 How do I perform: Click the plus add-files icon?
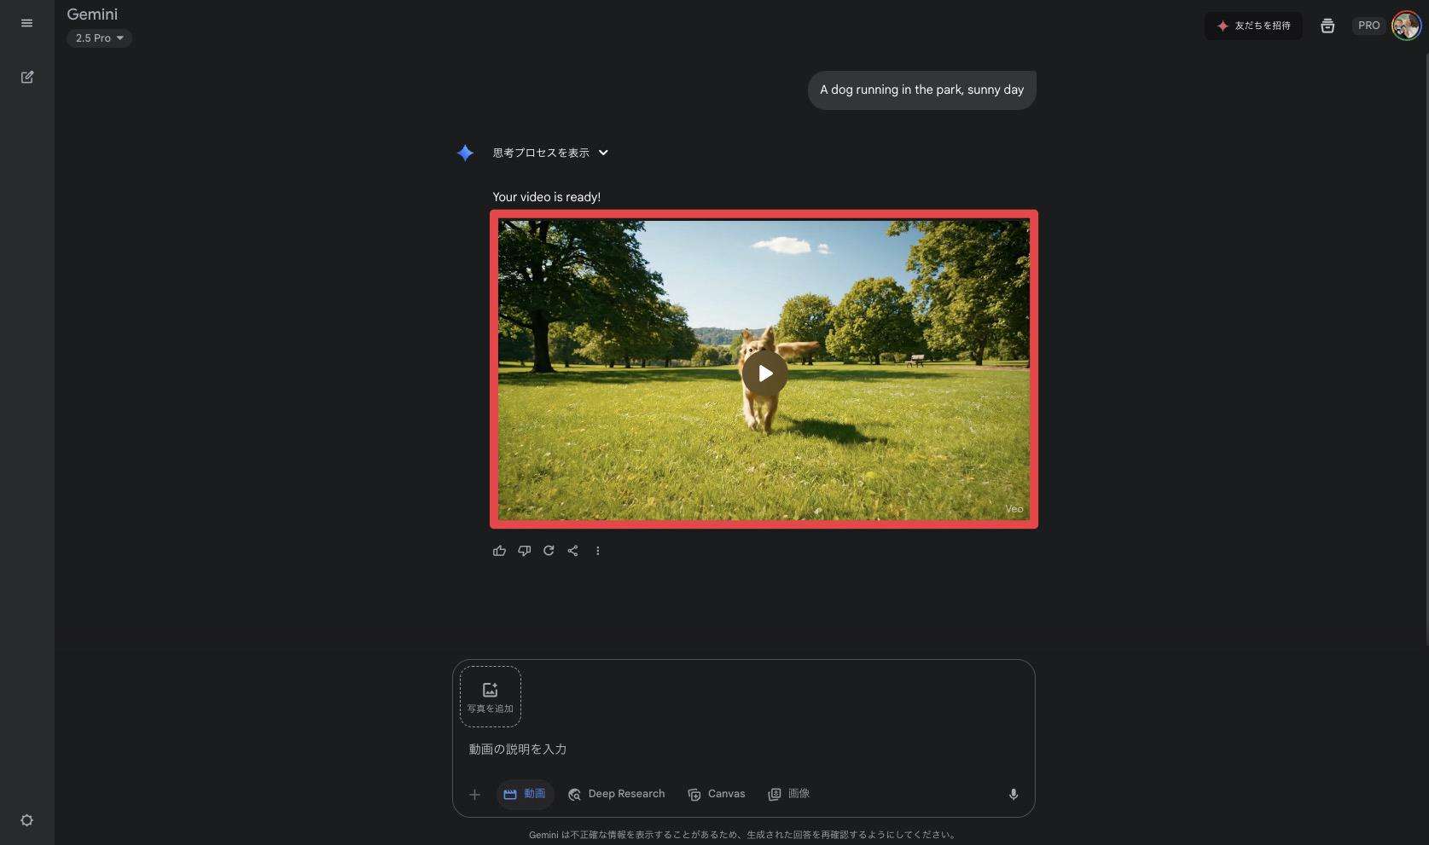[475, 795]
